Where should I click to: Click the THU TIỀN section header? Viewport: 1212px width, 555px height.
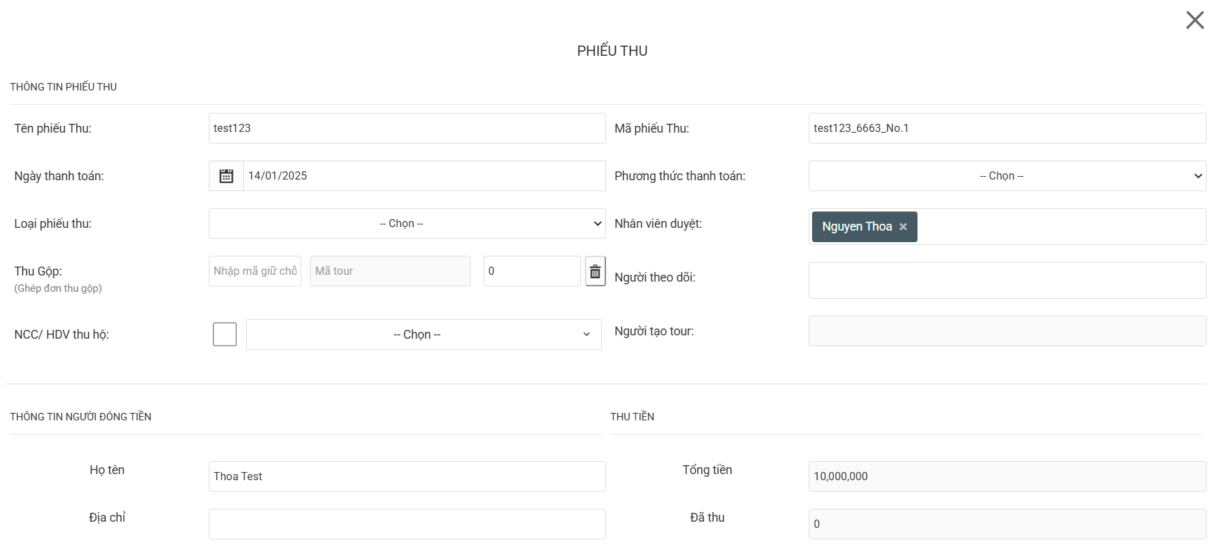[632, 417]
